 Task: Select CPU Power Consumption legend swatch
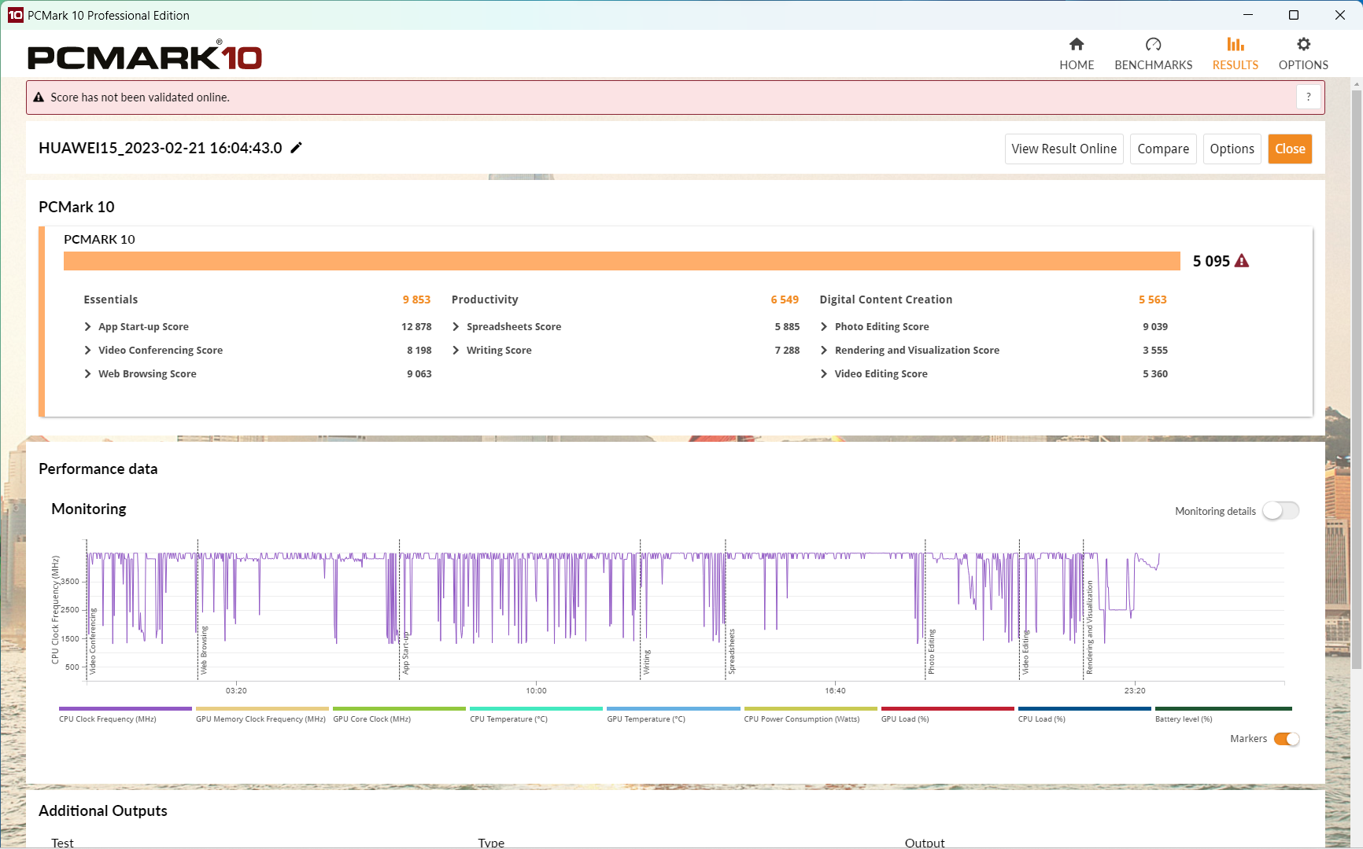[811, 708]
